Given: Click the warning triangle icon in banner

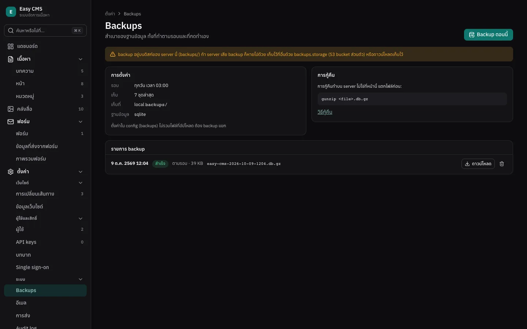Looking at the screenshot, I should click(x=113, y=54).
